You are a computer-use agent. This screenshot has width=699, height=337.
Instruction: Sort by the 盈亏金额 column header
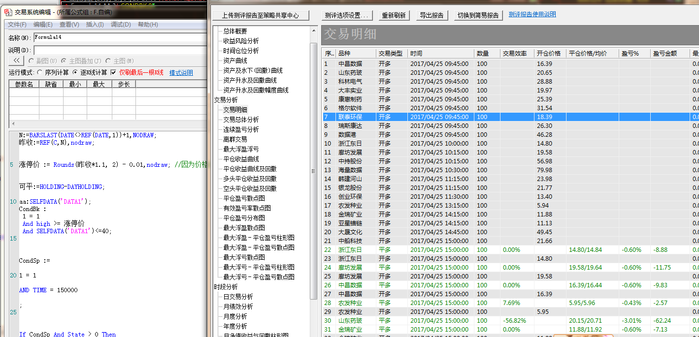tap(670, 53)
